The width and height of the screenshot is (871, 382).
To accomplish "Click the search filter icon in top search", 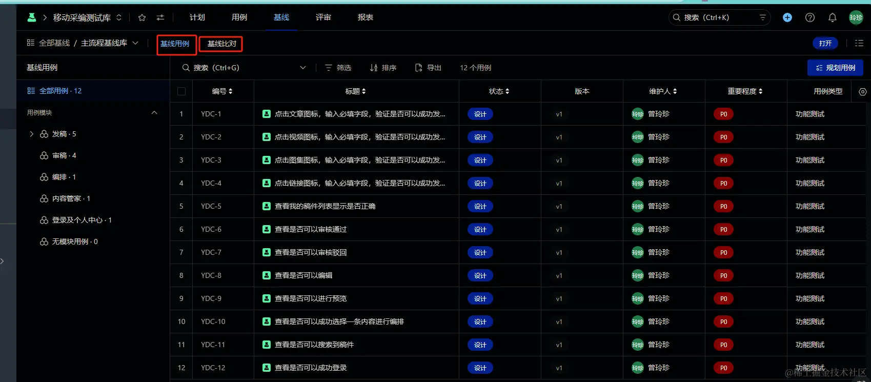I will [763, 17].
